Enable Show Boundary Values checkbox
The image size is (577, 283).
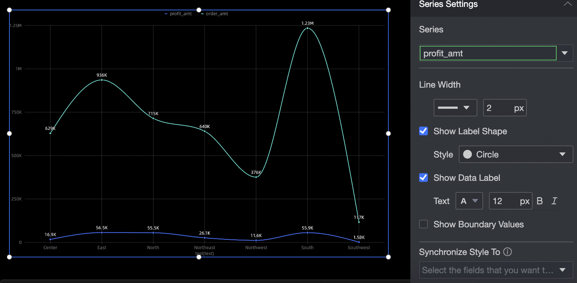423,224
